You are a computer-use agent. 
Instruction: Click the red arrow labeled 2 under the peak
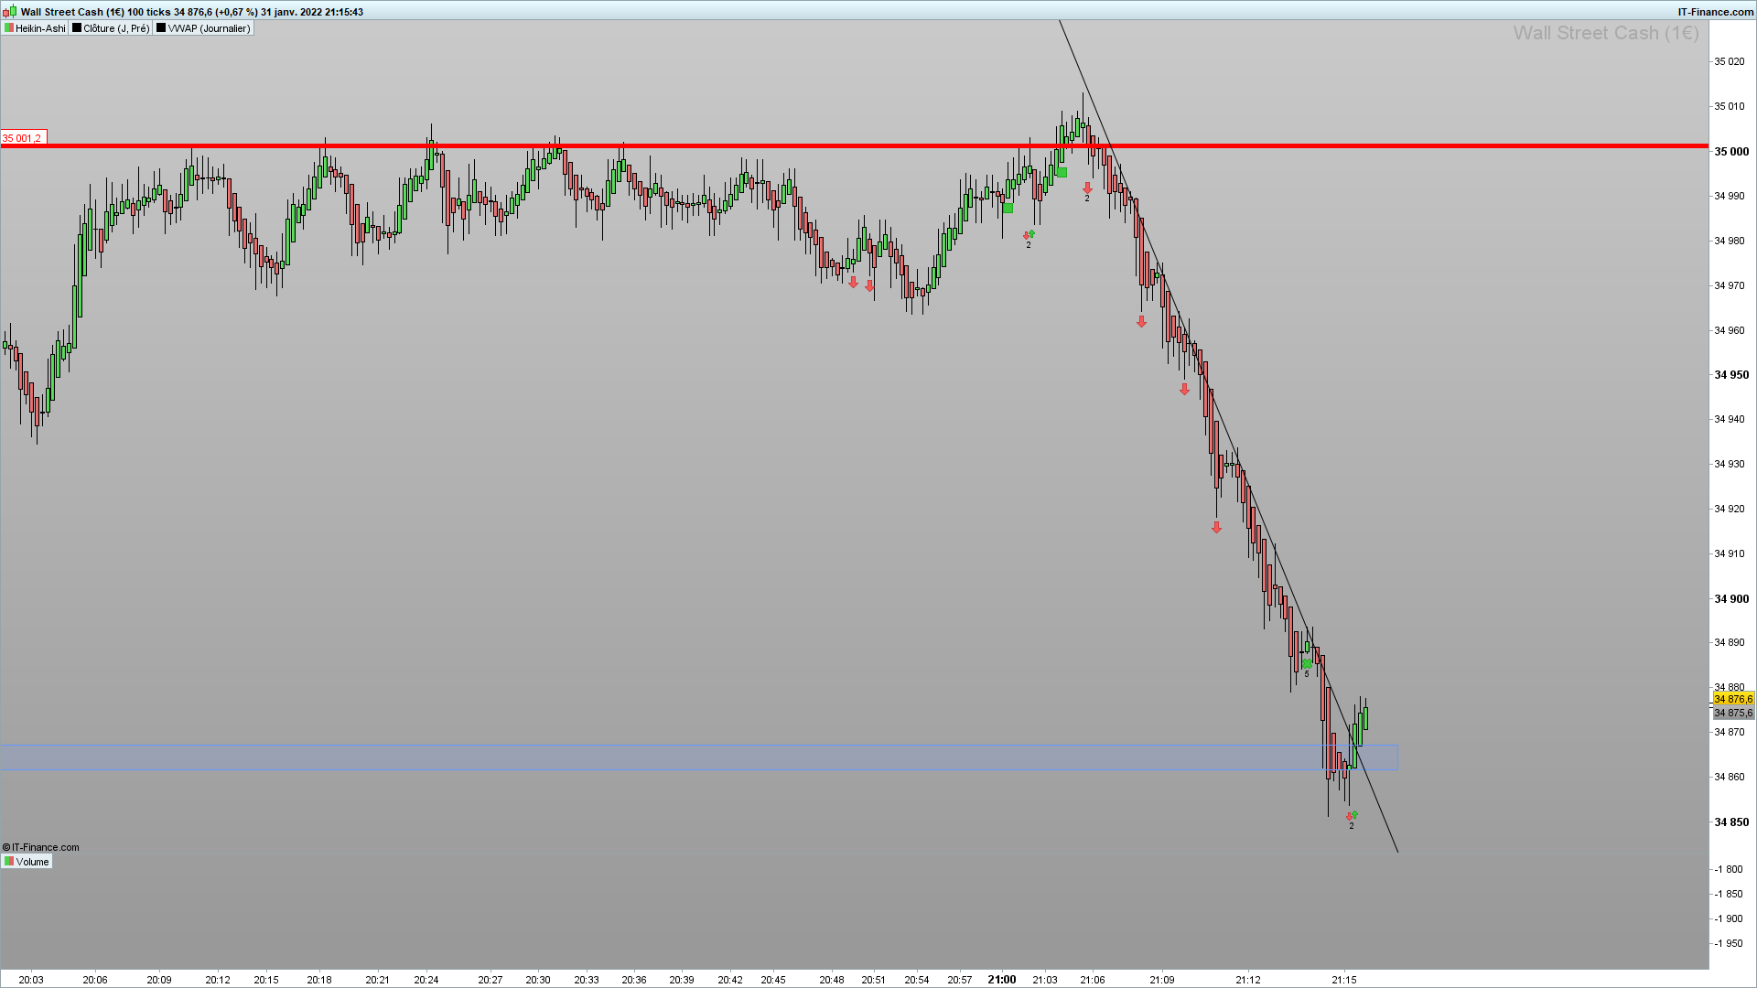1087,188
